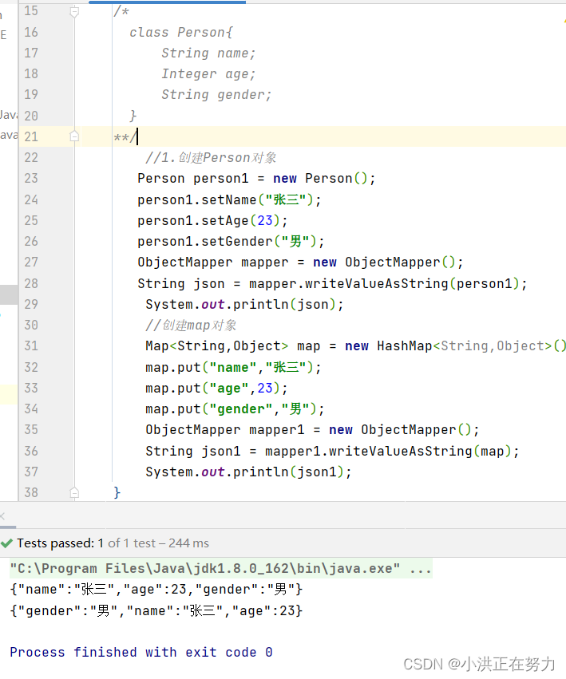Click fold end marker at line 38

(74, 492)
